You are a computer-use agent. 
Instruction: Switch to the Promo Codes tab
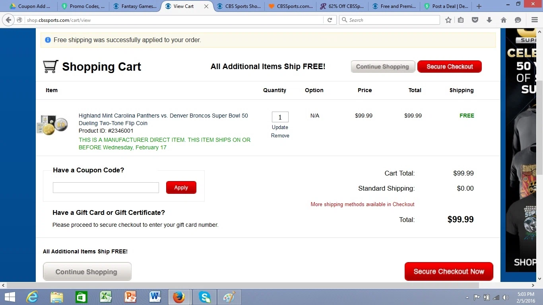click(83, 6)
